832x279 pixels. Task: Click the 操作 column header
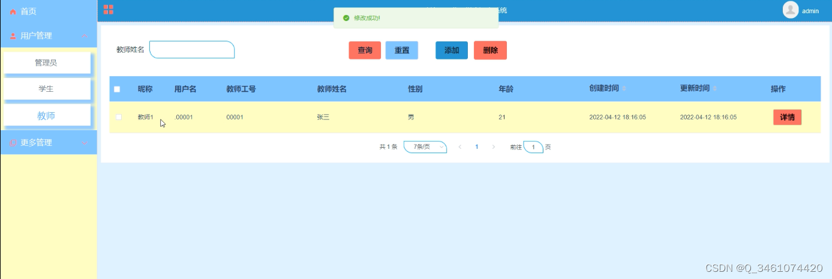point(778,89)
